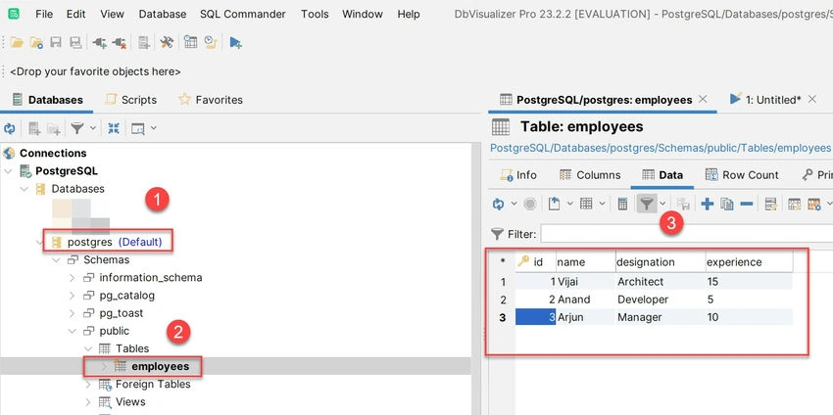Expand the employees table node
833x415 pixels.
point(104,366)
